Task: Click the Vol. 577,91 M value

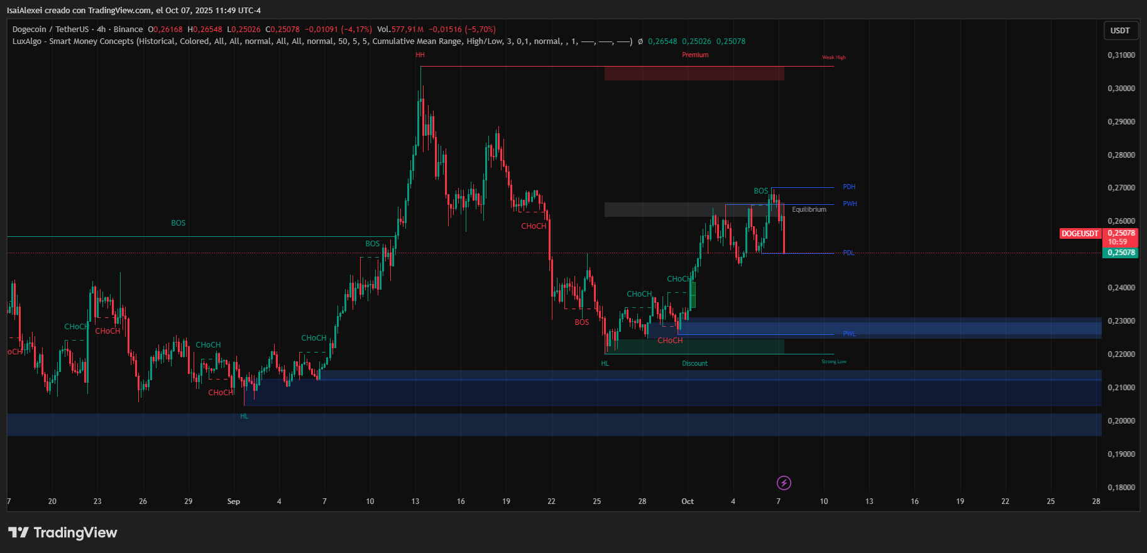Action: click(400, 30)
